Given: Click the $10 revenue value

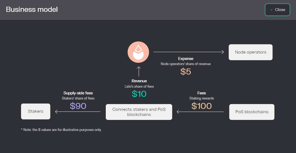Looking at the screenshot, I should pos(139,94).
